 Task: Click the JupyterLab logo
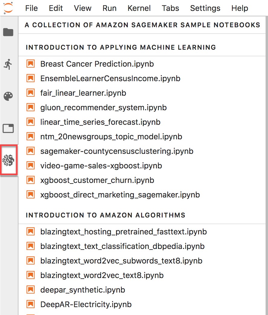[8, 8]
